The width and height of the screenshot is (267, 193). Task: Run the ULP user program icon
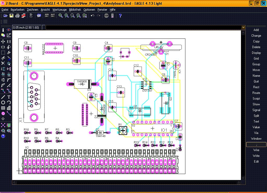[x=53, y=16]
